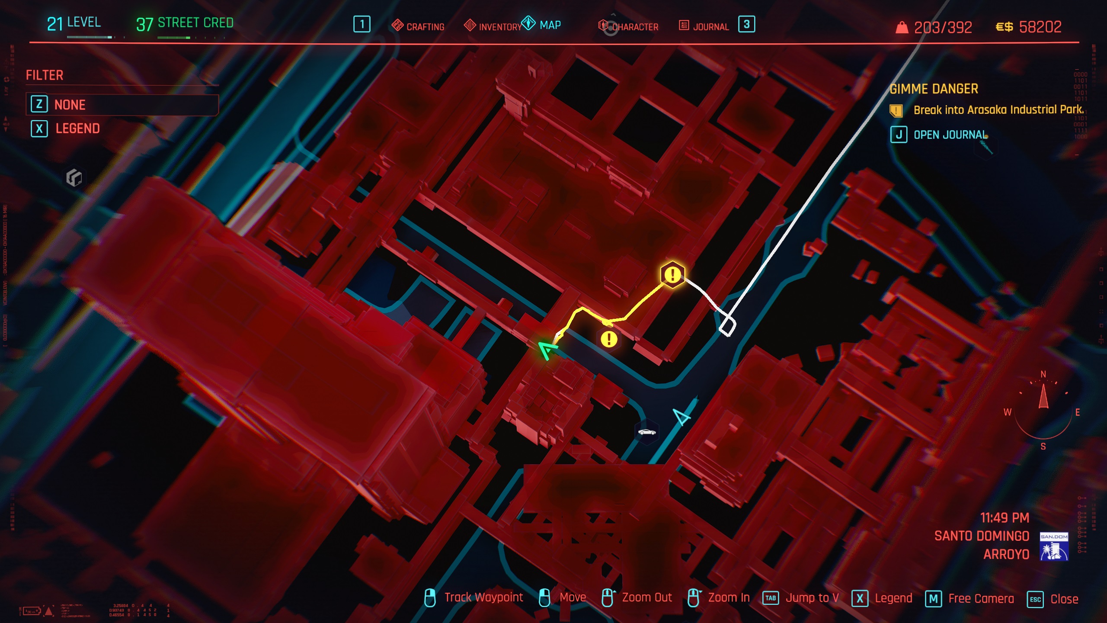Click the X key icon beside LEGEND
This screenshot has width=1107, height=623.
39,128
